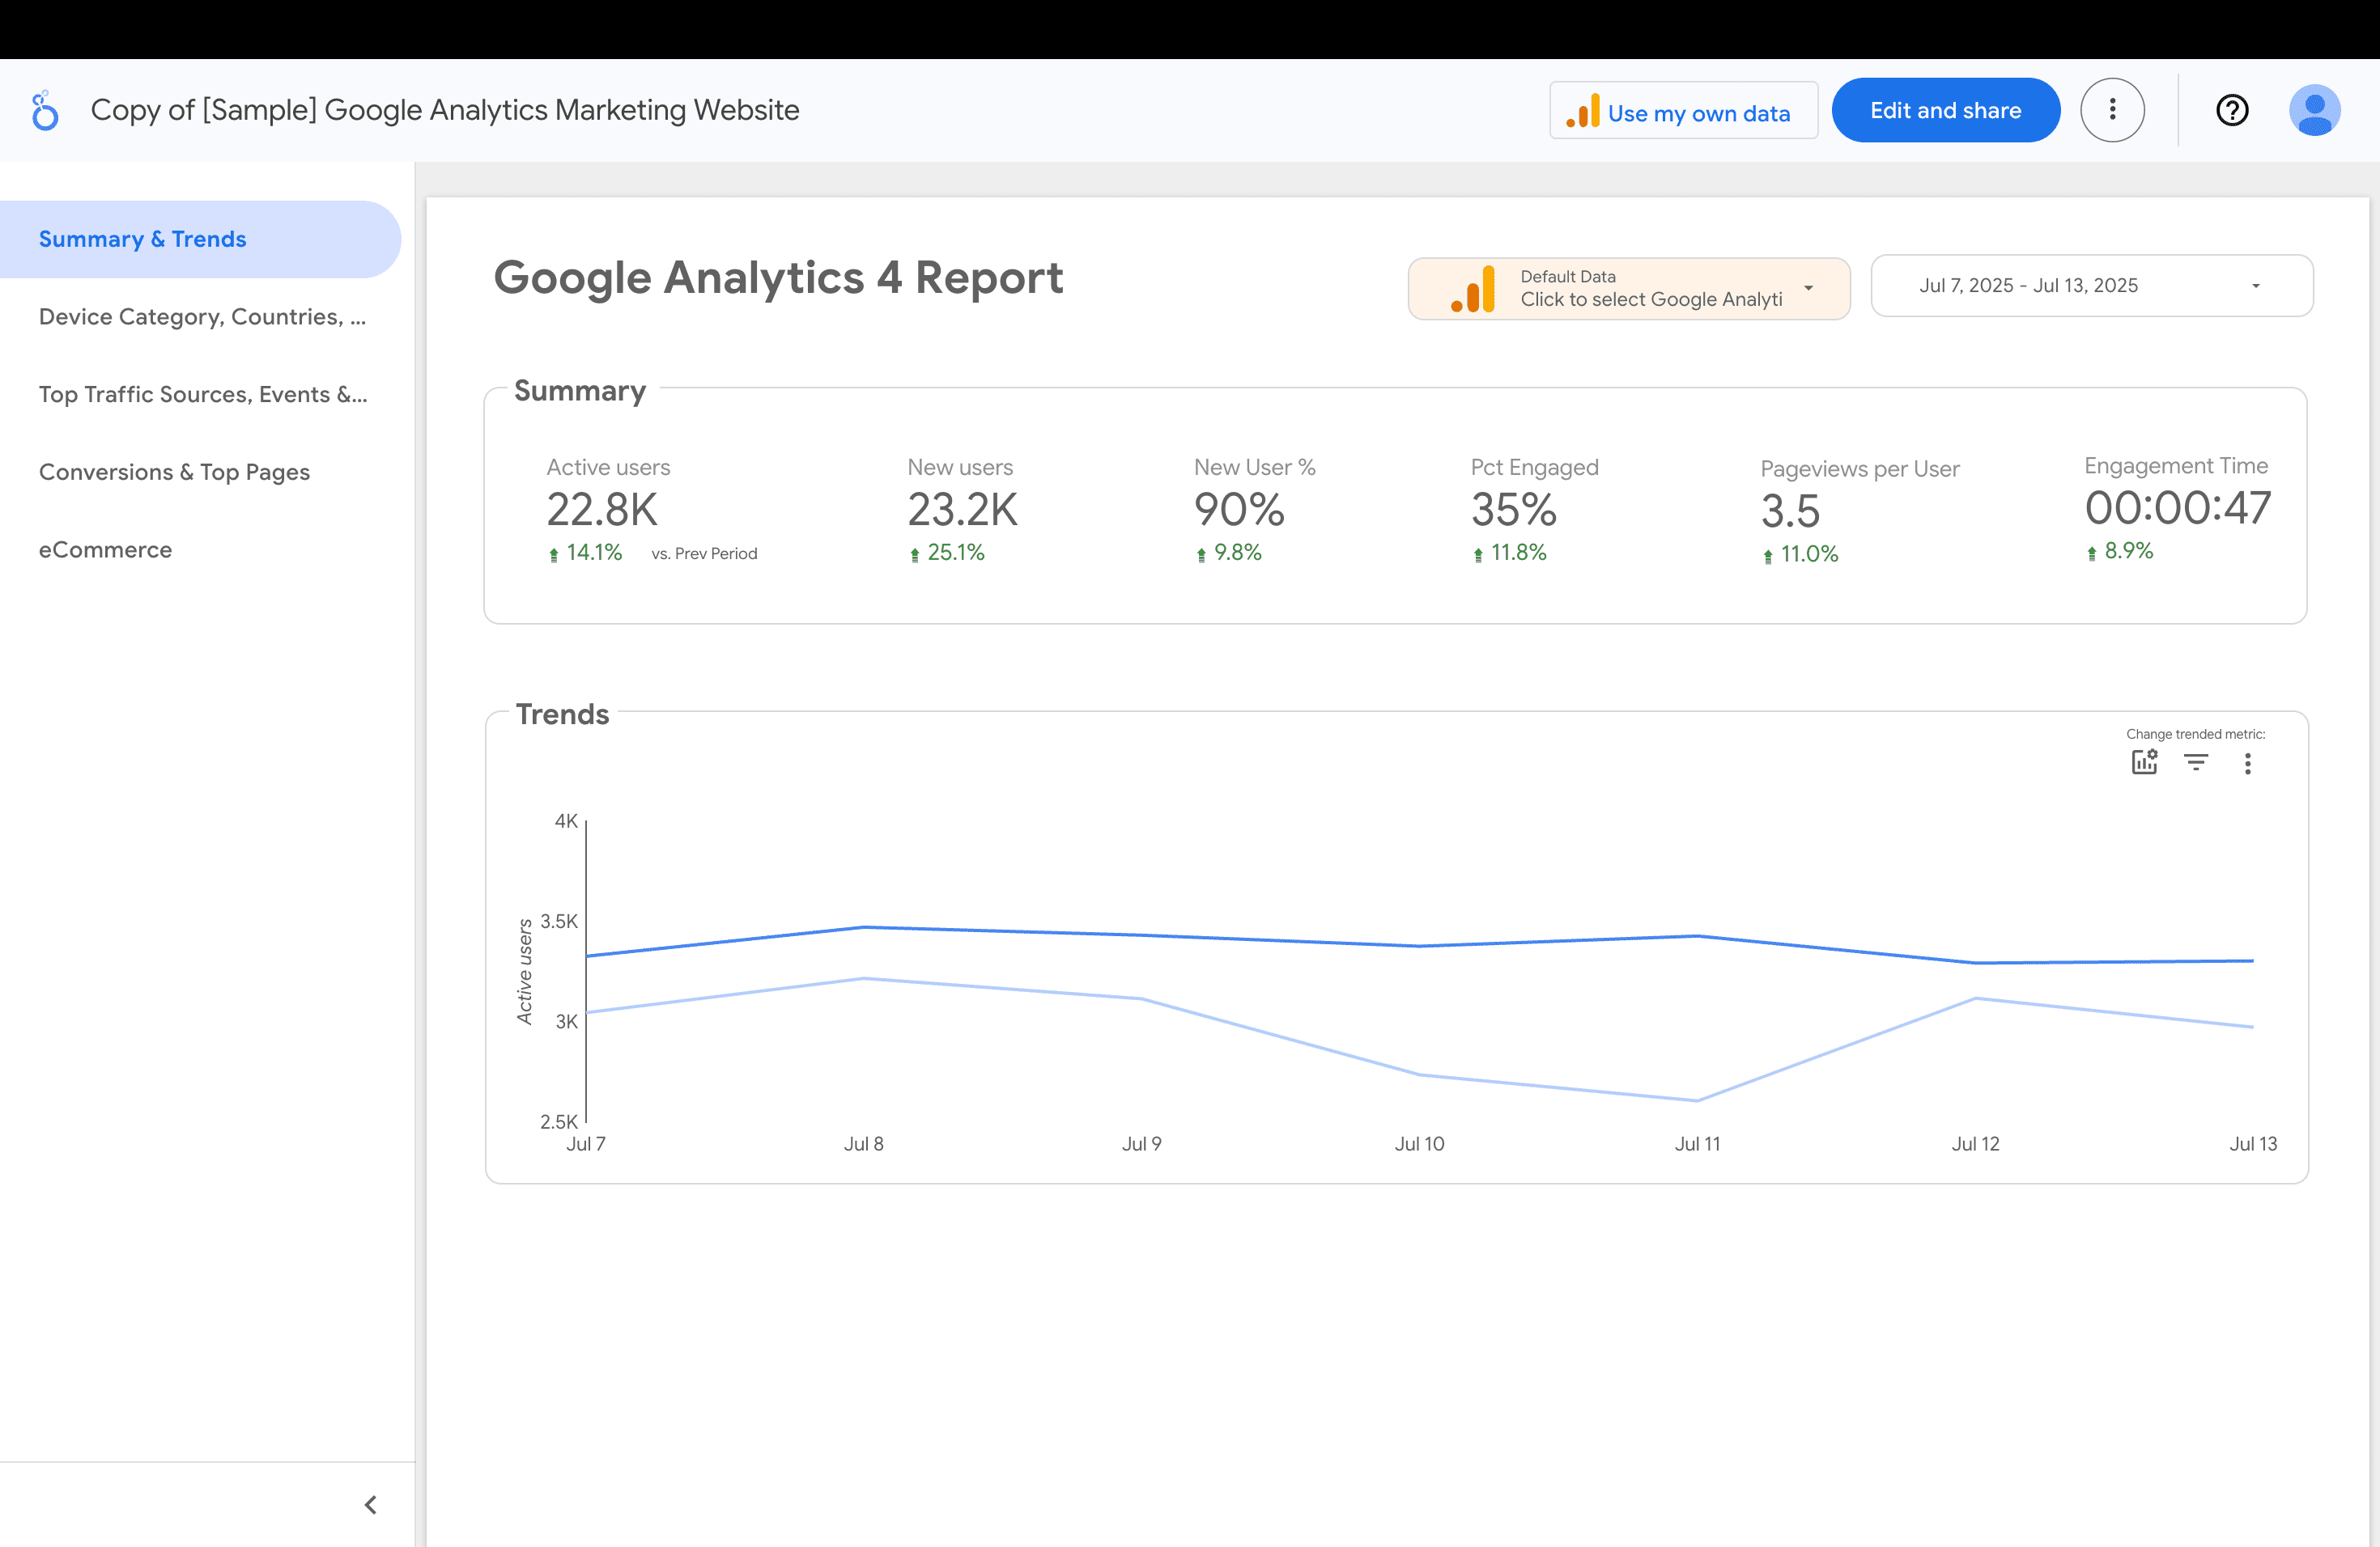Click the orange Analytics icon in Default Data selector
The image size is (2380, 1547).
1473,289
